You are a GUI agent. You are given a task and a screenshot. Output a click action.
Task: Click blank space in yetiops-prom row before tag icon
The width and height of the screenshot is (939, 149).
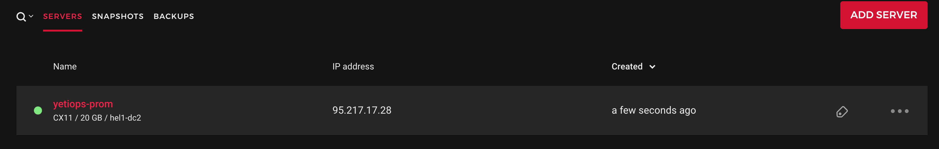click(x=766, y=110)
